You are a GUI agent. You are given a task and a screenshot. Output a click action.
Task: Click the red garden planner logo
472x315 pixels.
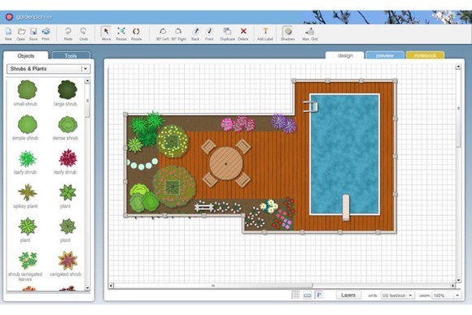pos(9,17)
